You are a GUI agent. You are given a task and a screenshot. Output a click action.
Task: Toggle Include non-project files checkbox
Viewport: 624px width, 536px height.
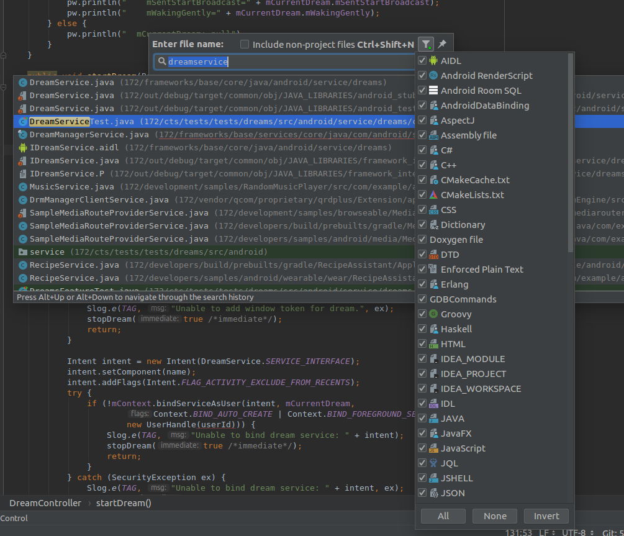click(x=245, y=44)
